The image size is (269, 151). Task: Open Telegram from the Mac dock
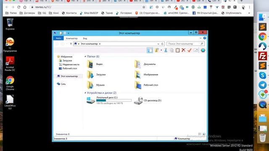pos(263,85)
